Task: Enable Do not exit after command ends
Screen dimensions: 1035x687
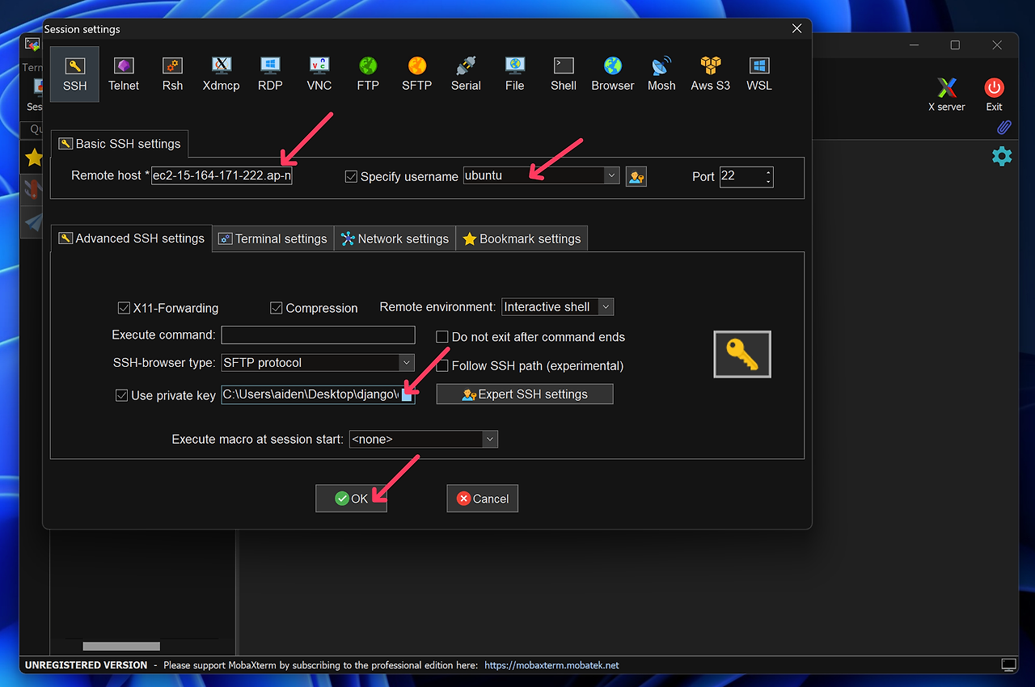Action: (x=442, y=337)
